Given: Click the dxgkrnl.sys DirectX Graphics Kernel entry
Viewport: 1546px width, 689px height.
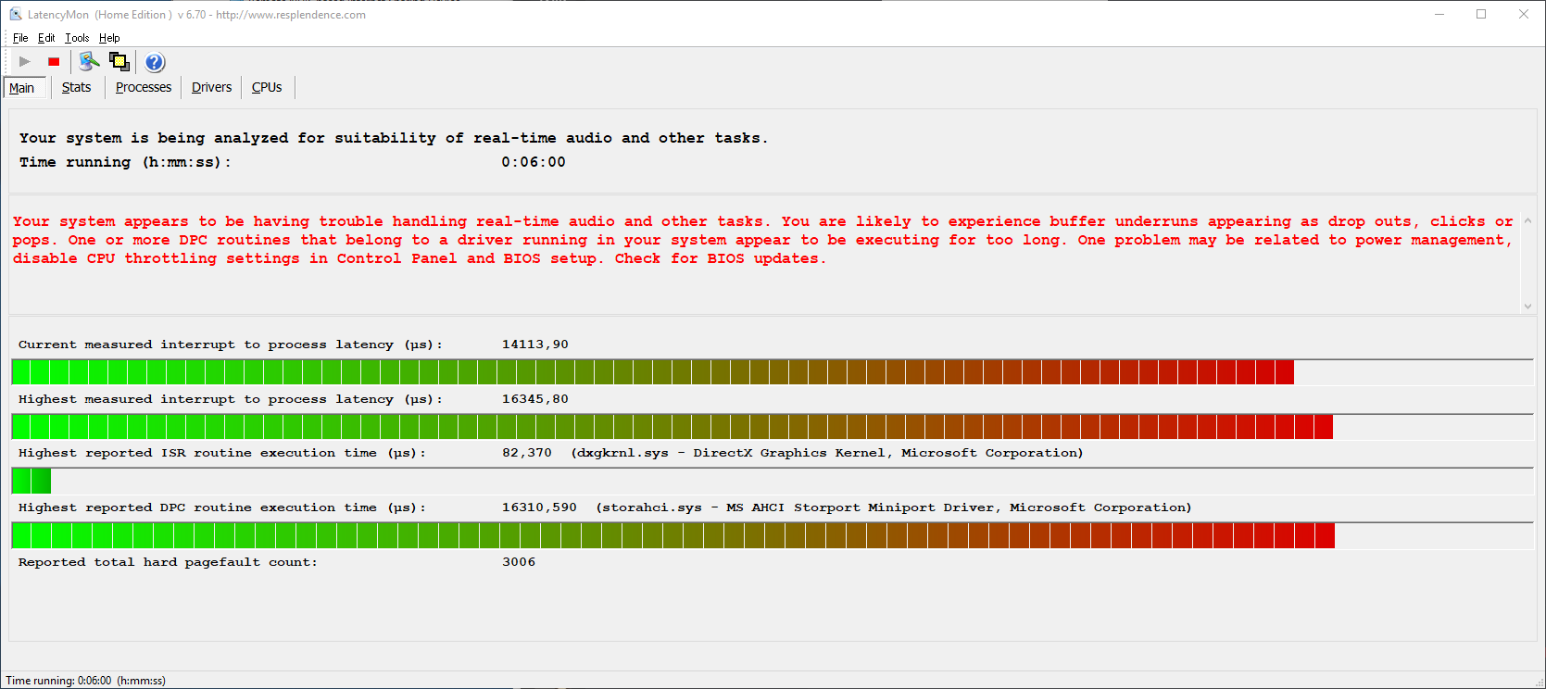Looking at the screenshot, I should click(x=827, y=453).
